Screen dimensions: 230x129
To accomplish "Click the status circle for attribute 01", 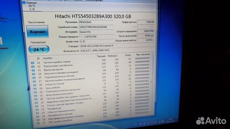I will 33,63.
